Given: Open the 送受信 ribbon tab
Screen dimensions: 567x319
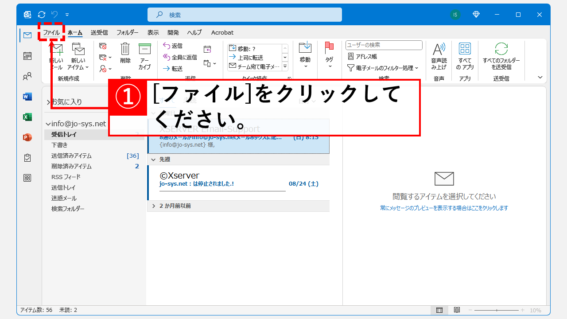Looking at the screenshot, I should [99, 32].
